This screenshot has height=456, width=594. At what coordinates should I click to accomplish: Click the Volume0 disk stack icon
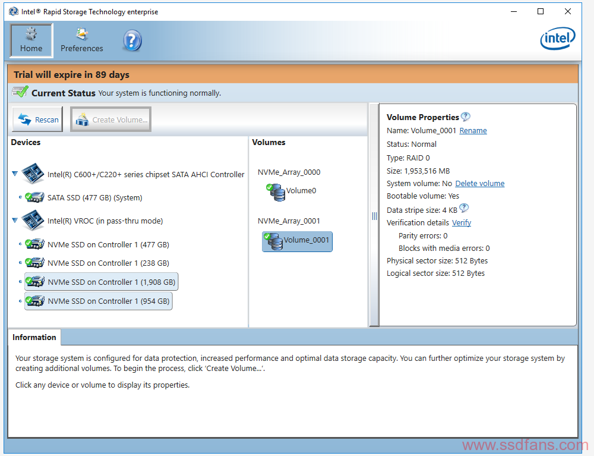(x=276, y=192)
